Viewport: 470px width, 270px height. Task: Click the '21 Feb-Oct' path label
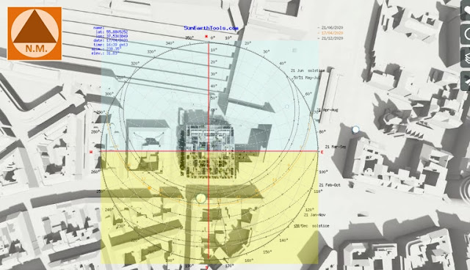(330, 185)
